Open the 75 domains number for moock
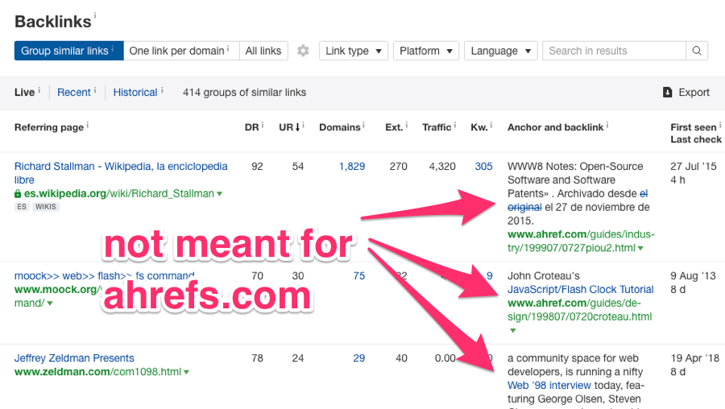Image resolution: width=725 pixels, height=409 pixels. [x=359, y=276]
